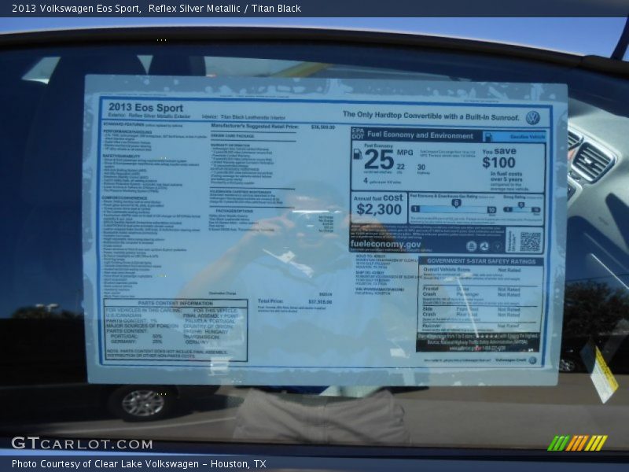Click 'Manufacturer's Suggested Retail Price' line
Image resolution: width=629 pixels, height=472 pixels.
255,127
